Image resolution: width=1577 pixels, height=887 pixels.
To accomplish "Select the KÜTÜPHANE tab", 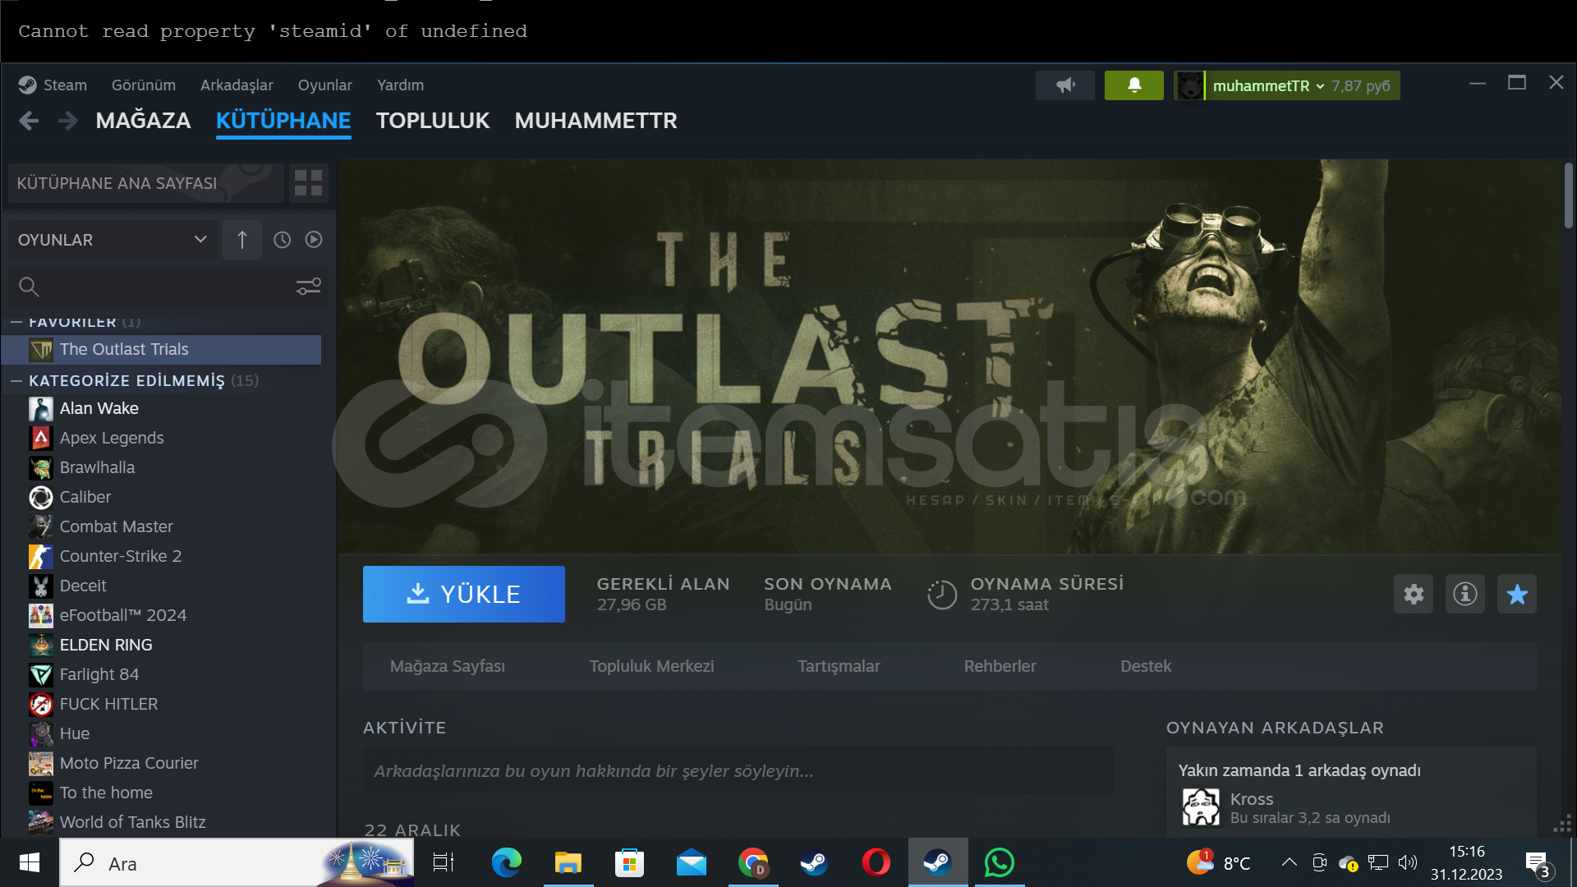I will [283, 121].
